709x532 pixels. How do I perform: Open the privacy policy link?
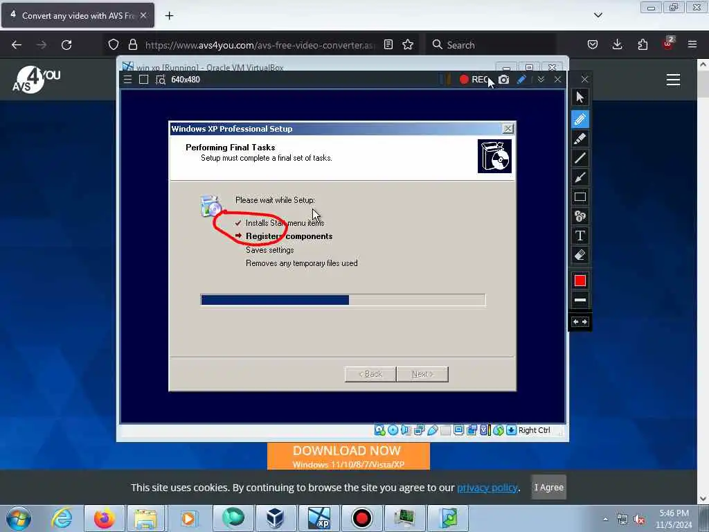487,488
